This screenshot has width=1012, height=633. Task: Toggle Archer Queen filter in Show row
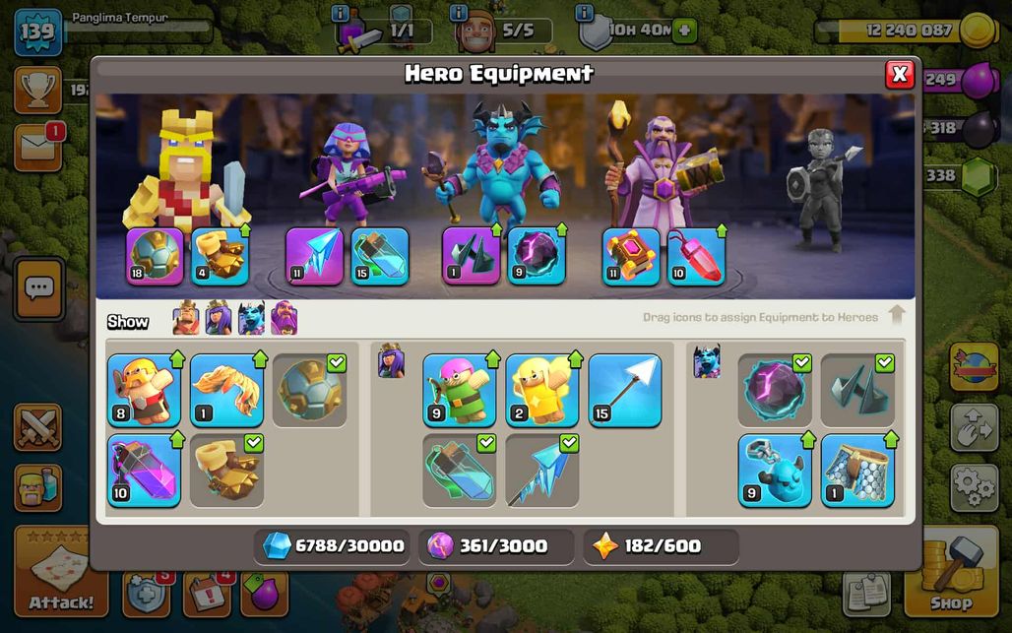219,317
